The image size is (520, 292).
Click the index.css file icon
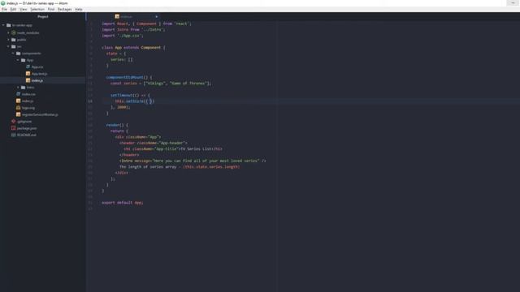coord(18,94)
